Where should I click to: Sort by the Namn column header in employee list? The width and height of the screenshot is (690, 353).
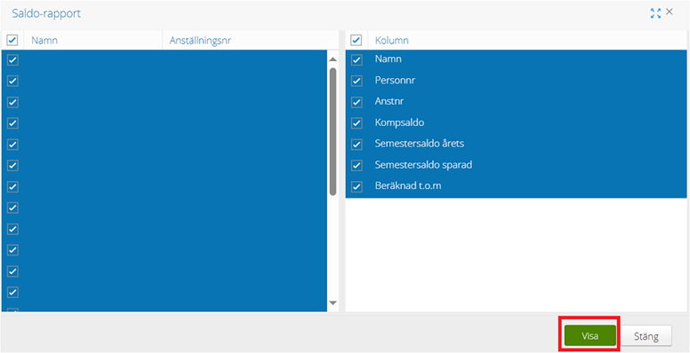(x=44, y=41)
